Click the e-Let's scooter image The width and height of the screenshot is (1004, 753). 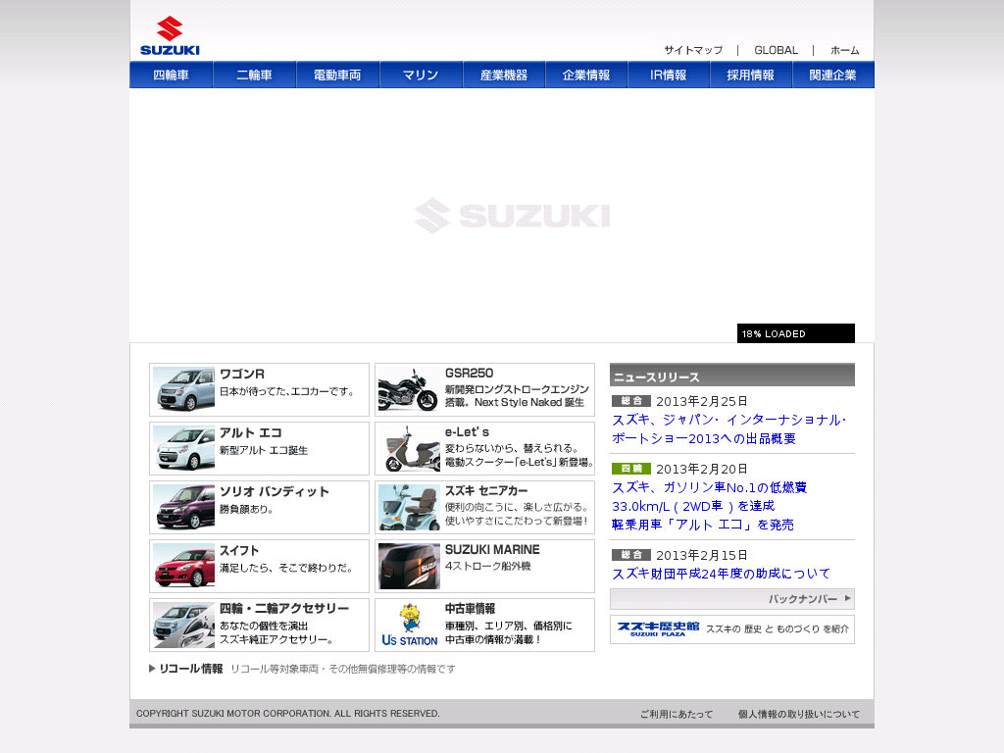coord(409,448)
